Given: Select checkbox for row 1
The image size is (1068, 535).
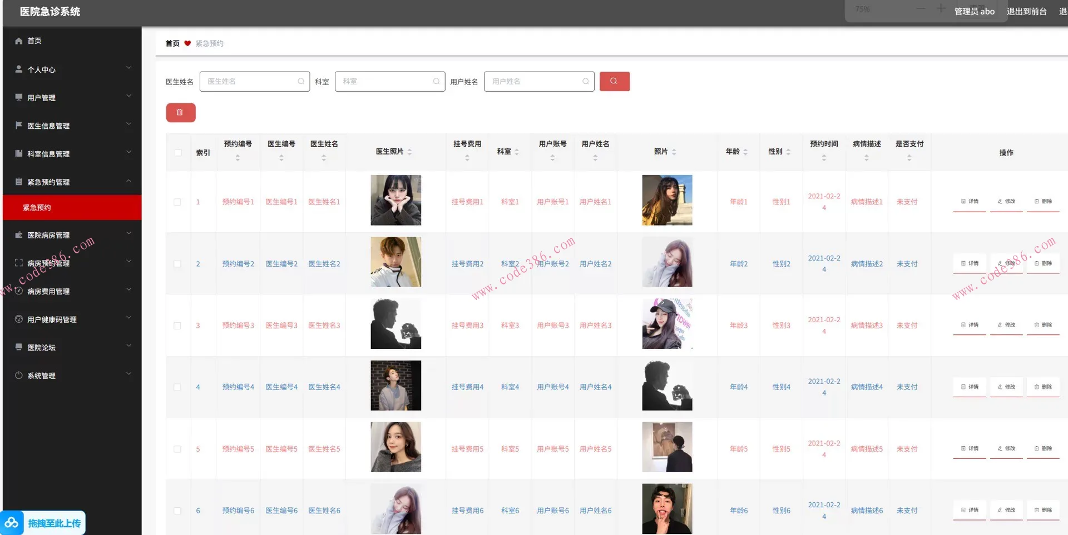Looking at the screenshot, I should coord(177,202).
